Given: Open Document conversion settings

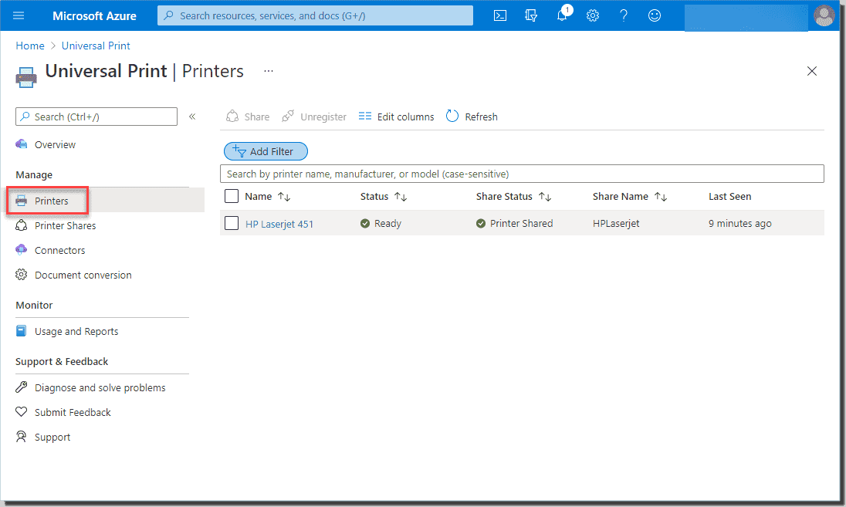Looking at the screenshot, I should (22, 275).
